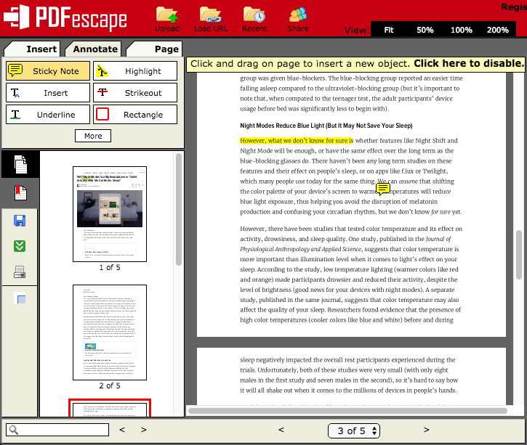This screenshot has height=445, width=527.
Task: Show the page thumbnails panel
Action: [20, 165]
